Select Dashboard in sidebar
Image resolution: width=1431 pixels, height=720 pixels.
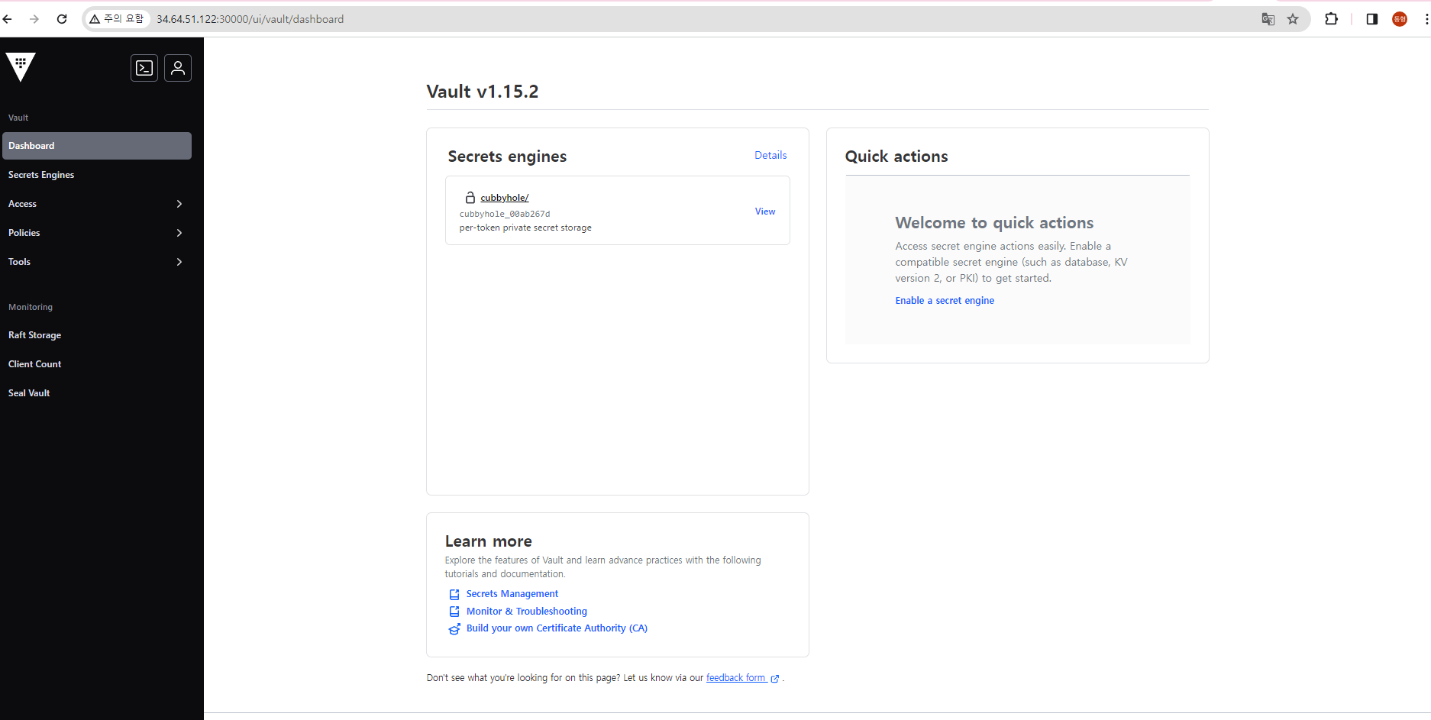tap(97, 146)
